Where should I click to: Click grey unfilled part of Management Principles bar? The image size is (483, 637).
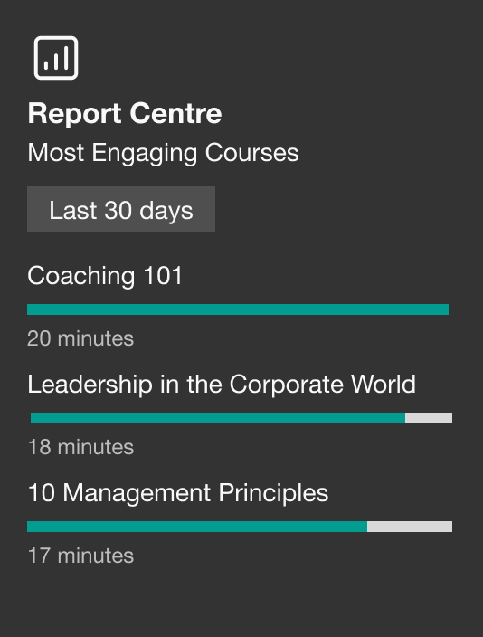(410, 527)
